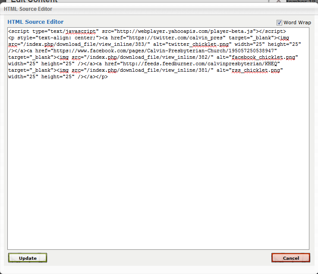318x274 pixels.
Task: Click the Cancel button
Action: pos(291,258)
